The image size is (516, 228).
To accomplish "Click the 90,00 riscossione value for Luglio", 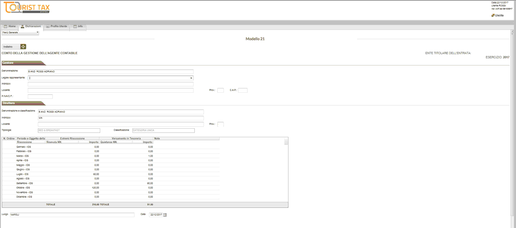I will pos(96,174).
